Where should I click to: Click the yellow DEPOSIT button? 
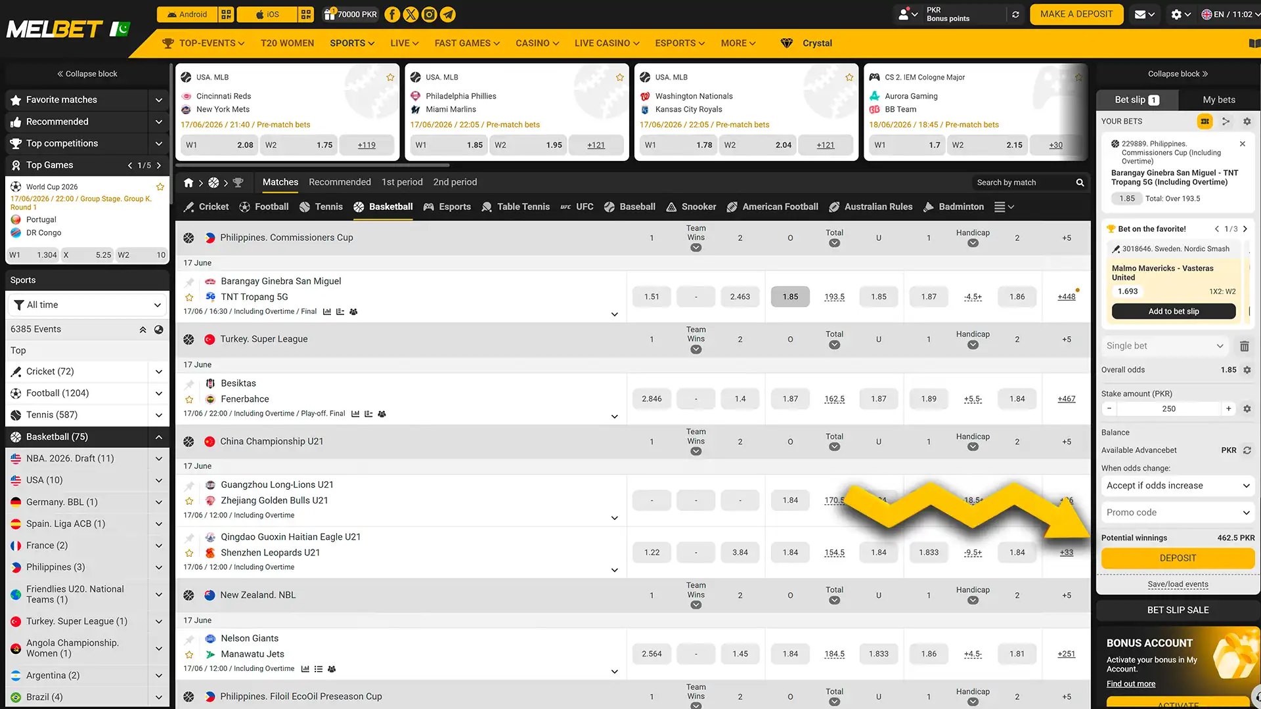(x=1178, y=559)
